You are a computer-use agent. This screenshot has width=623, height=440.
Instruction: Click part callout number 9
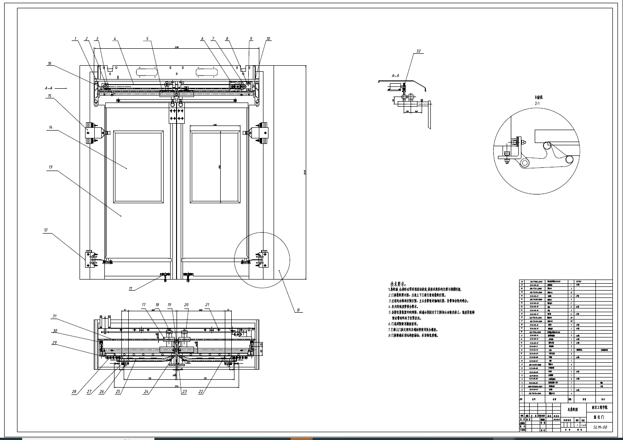[251, 39]
